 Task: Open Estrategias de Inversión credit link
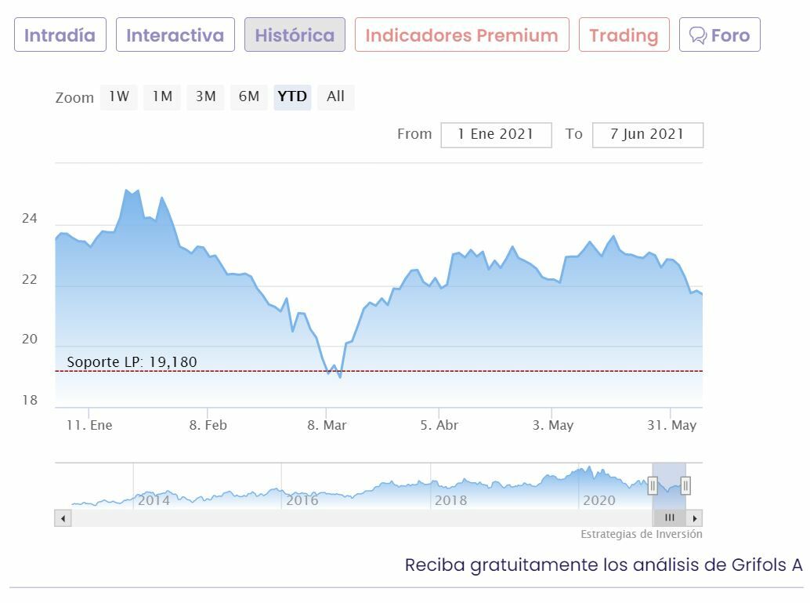click(x=641, y=534)
